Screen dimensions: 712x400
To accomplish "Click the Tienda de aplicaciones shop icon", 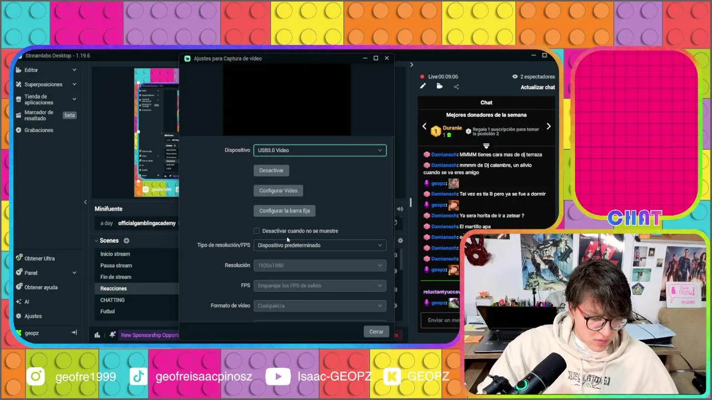I will tap(19, 99).
